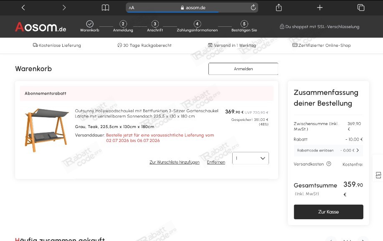
Task: Click the Zwischensumme 369,90 value
Action: pos(354,126)
